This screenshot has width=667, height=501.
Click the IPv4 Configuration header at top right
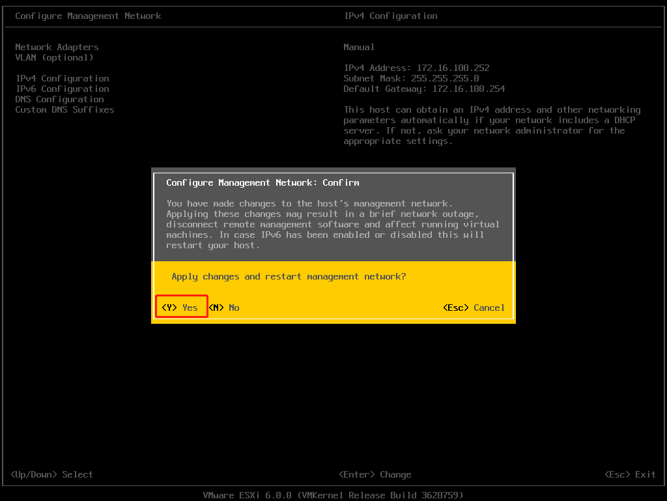pos(390,16)
